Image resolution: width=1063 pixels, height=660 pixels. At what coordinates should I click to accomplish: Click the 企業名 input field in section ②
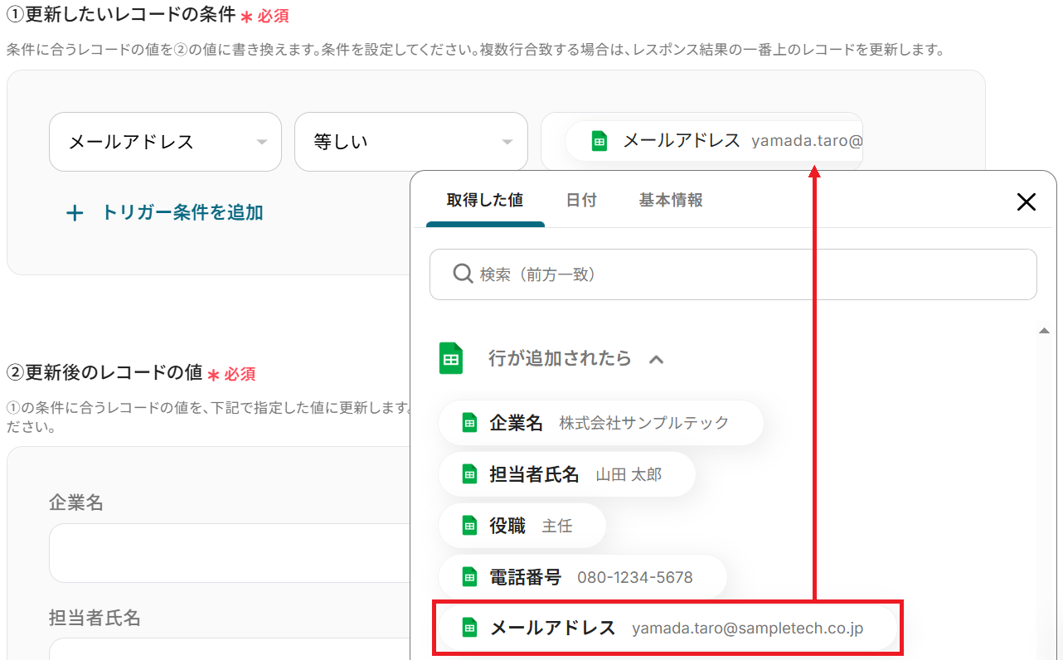(x=231, y=553)
